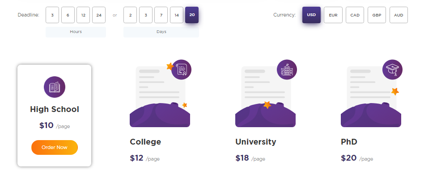This screenshot has height=170, width=424.
Task: Open the College pricing heading
Action: [145, 142]
